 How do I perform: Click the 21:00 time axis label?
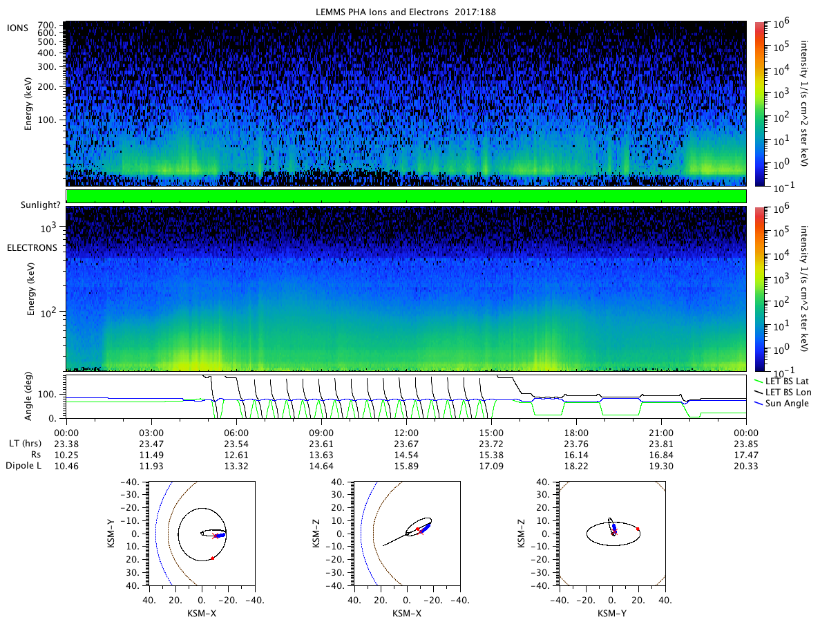[x=661, y=432]
